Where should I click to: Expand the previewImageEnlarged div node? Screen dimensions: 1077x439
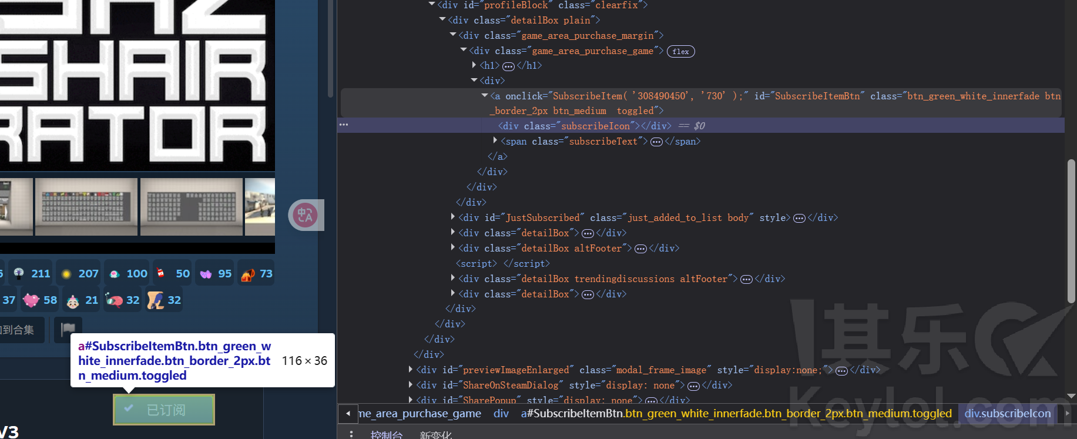[x=411, y=369]
